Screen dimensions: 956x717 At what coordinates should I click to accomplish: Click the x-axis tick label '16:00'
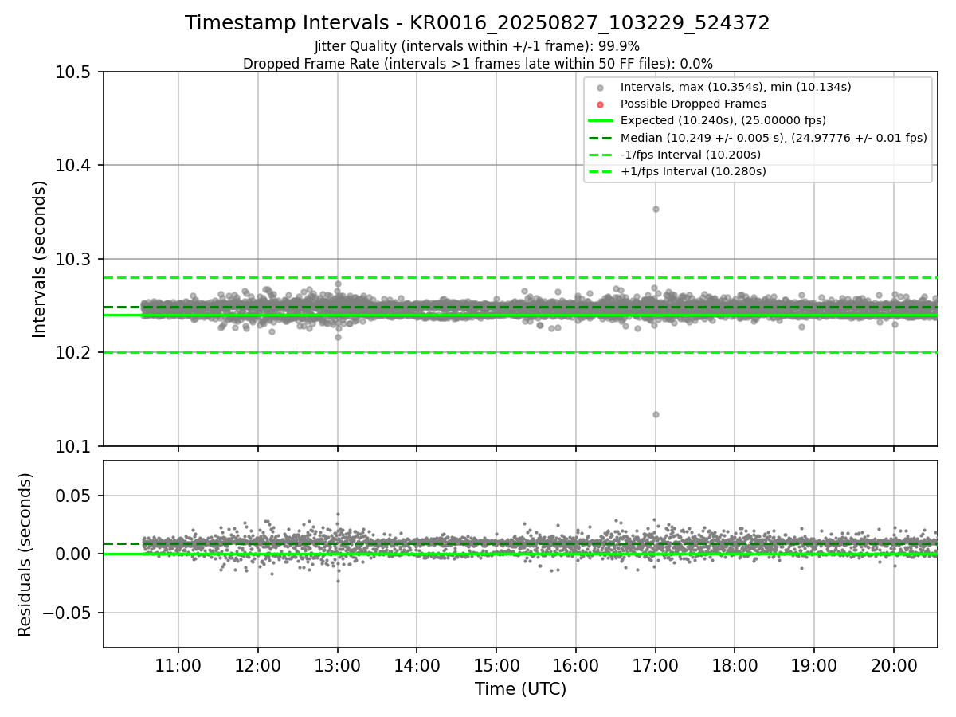(576, 665)
